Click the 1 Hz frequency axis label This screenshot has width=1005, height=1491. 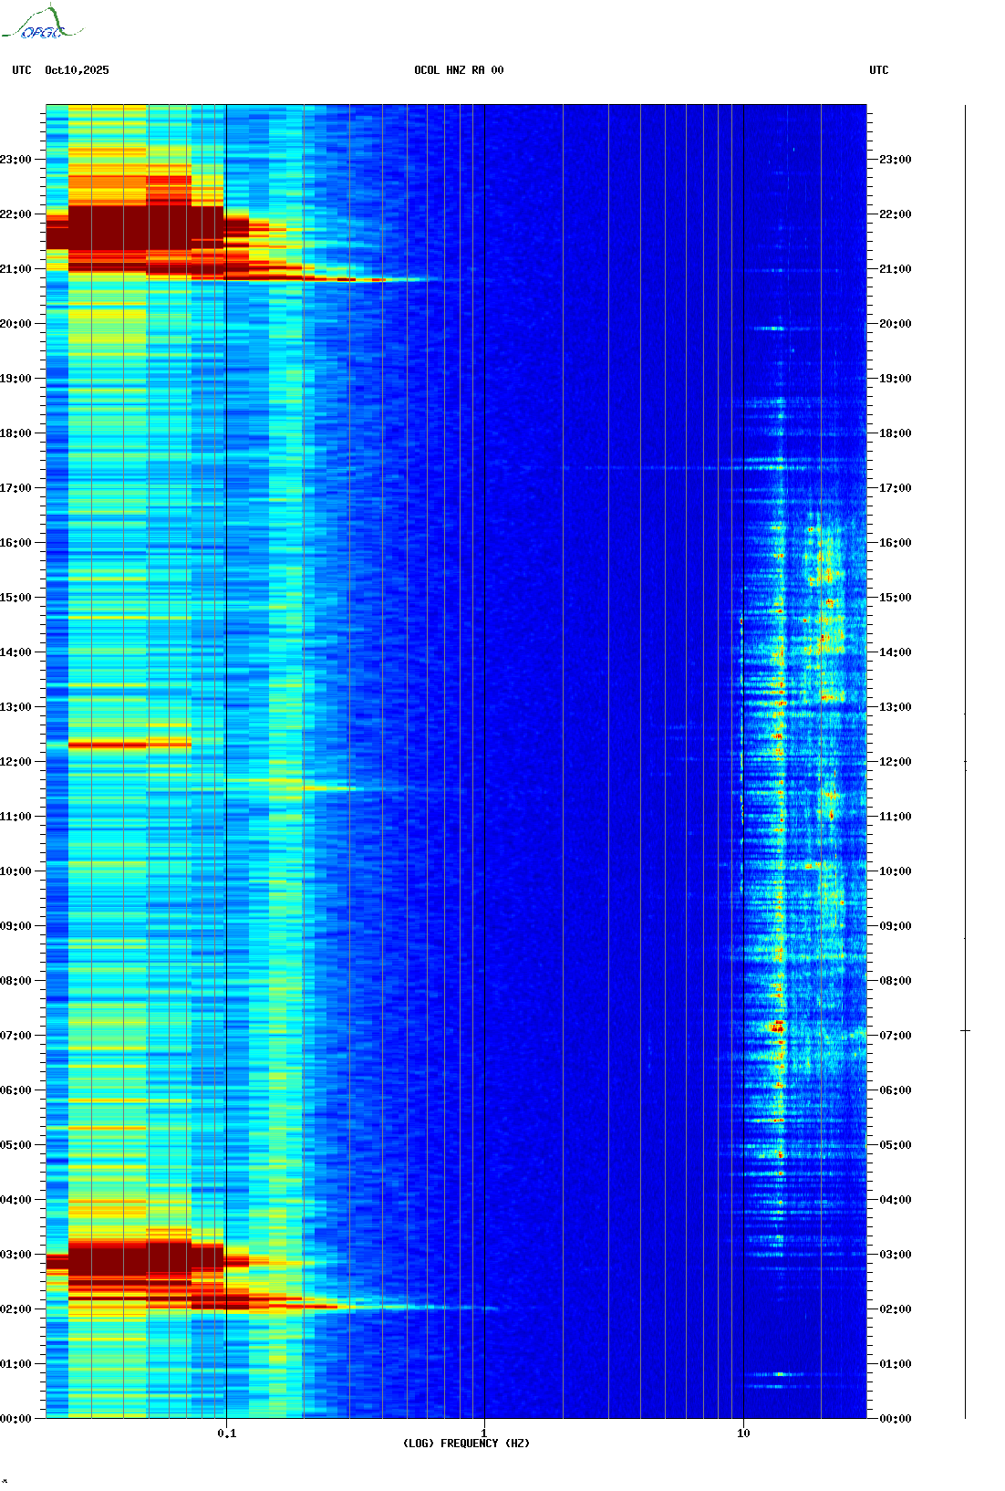(484, 1434)
